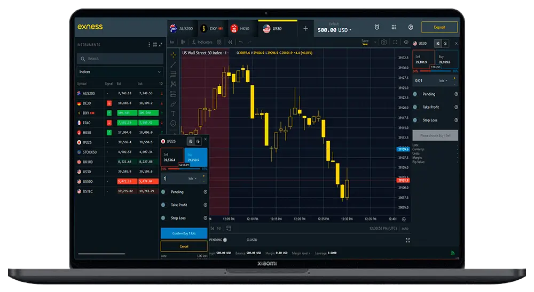Switch to the AUS200 chart tab
This screenshot has height=292, width=534.
180,28
